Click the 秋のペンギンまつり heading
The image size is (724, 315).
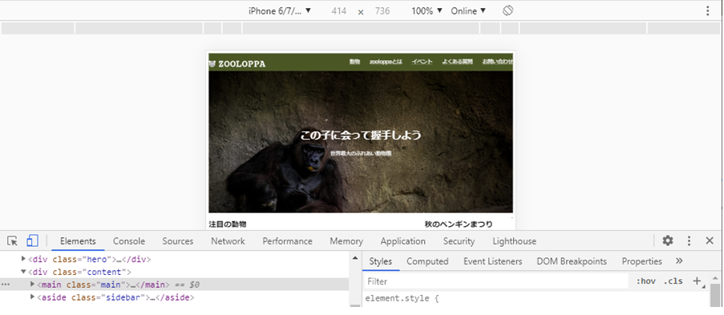(458, 224)
